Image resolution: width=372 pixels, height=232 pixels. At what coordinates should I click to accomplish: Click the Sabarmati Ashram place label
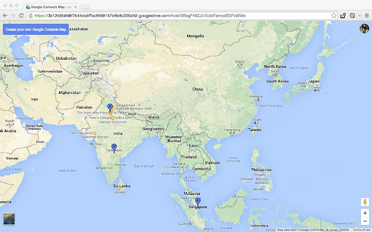pos(95,137)
